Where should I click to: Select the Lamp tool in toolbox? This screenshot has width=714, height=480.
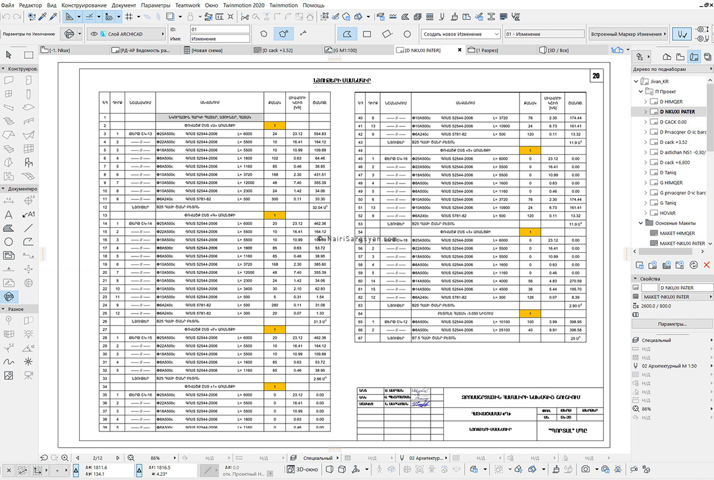point(29,334)
